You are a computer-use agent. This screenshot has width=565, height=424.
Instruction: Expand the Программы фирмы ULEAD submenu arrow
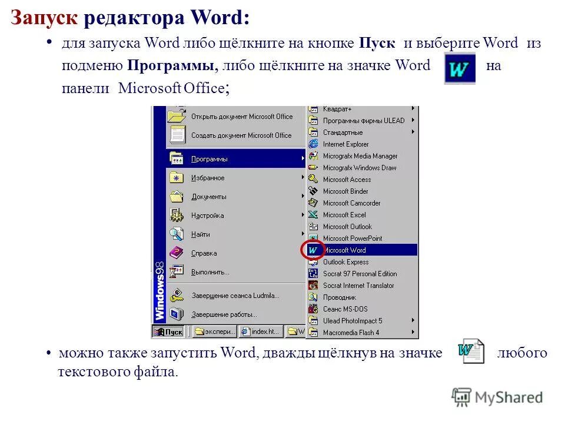click(413, 120)
